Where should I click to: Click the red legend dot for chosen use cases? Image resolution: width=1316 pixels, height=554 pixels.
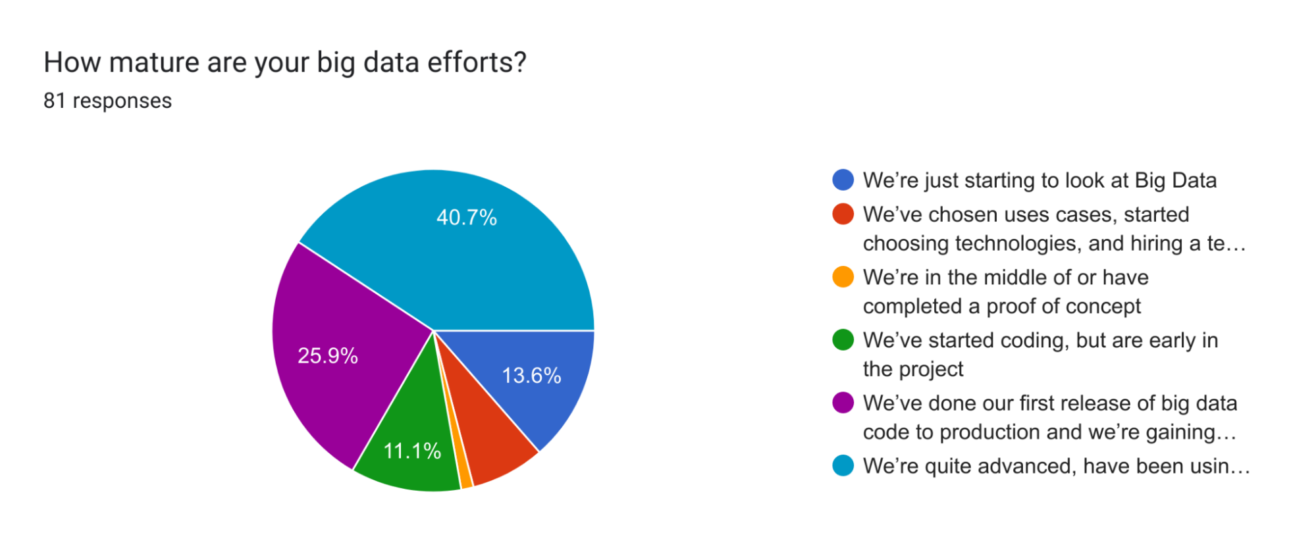pos(843,214)
